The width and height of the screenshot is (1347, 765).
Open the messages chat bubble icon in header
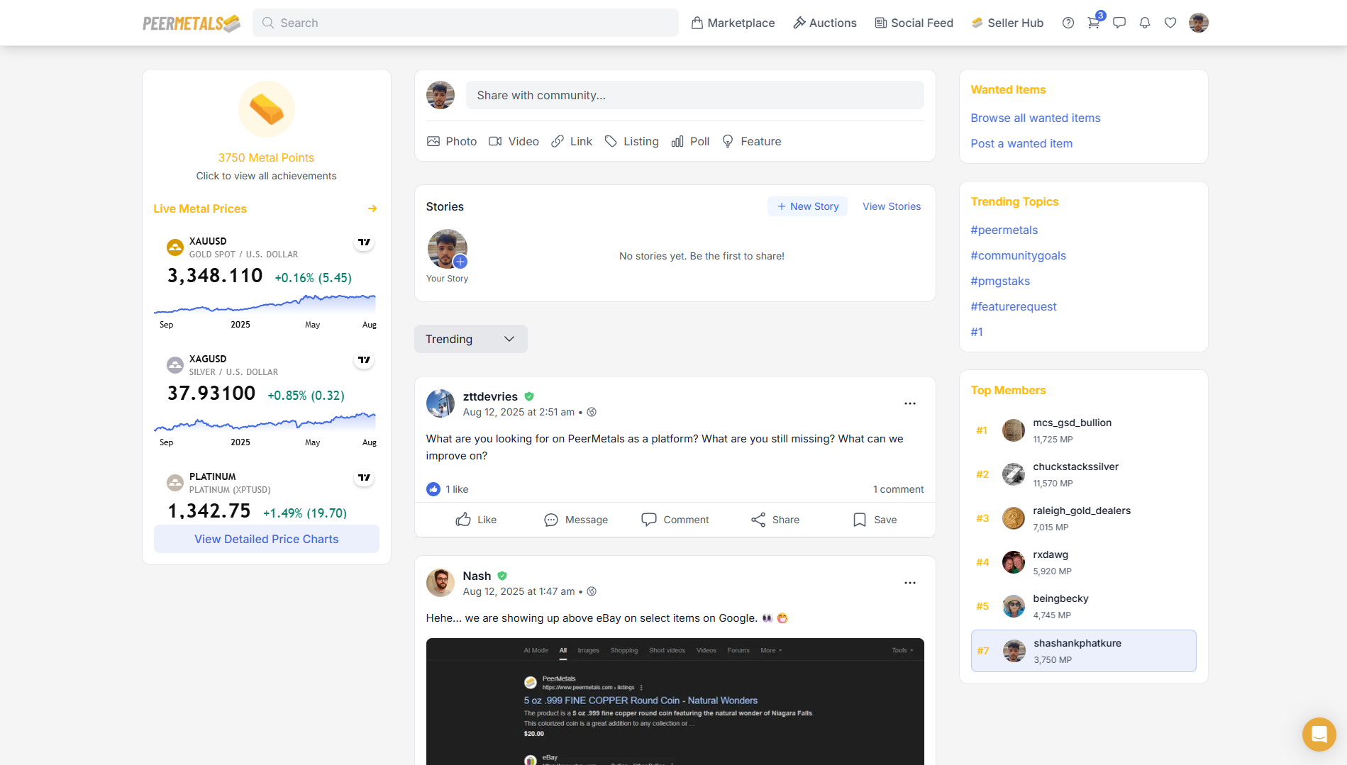pos(1119,23)
